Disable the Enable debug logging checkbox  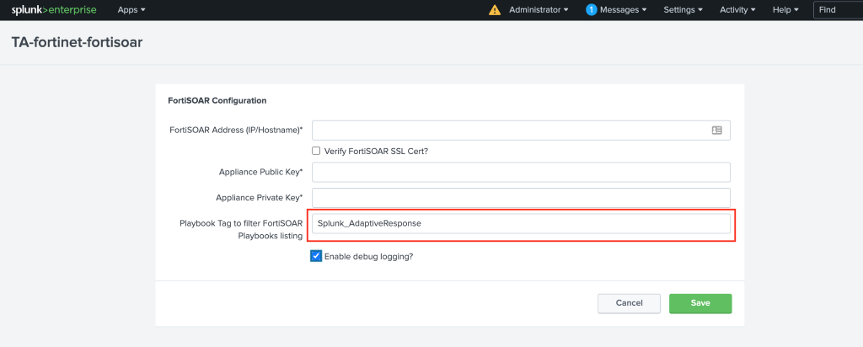tap(316, 256)
